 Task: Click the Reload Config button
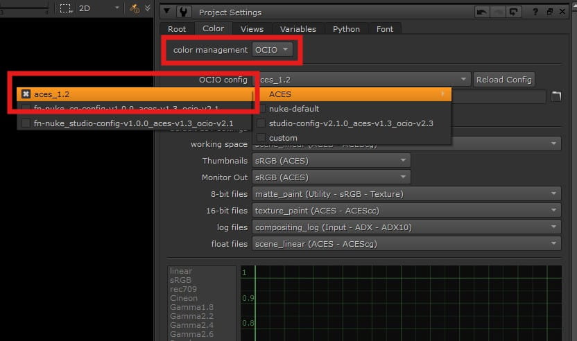pyautogui.click(x=503, y=80)
